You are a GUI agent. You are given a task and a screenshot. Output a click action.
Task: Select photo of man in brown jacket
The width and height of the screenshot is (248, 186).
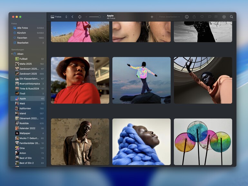coord(80,142)
